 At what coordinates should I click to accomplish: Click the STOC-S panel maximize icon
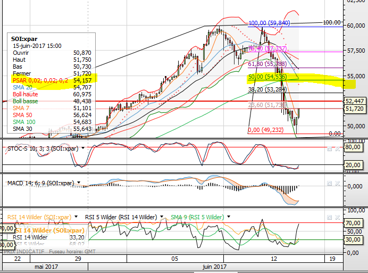(329, 148)
